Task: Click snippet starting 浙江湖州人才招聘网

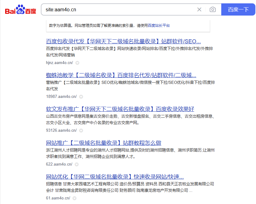Action: point(130,153)
